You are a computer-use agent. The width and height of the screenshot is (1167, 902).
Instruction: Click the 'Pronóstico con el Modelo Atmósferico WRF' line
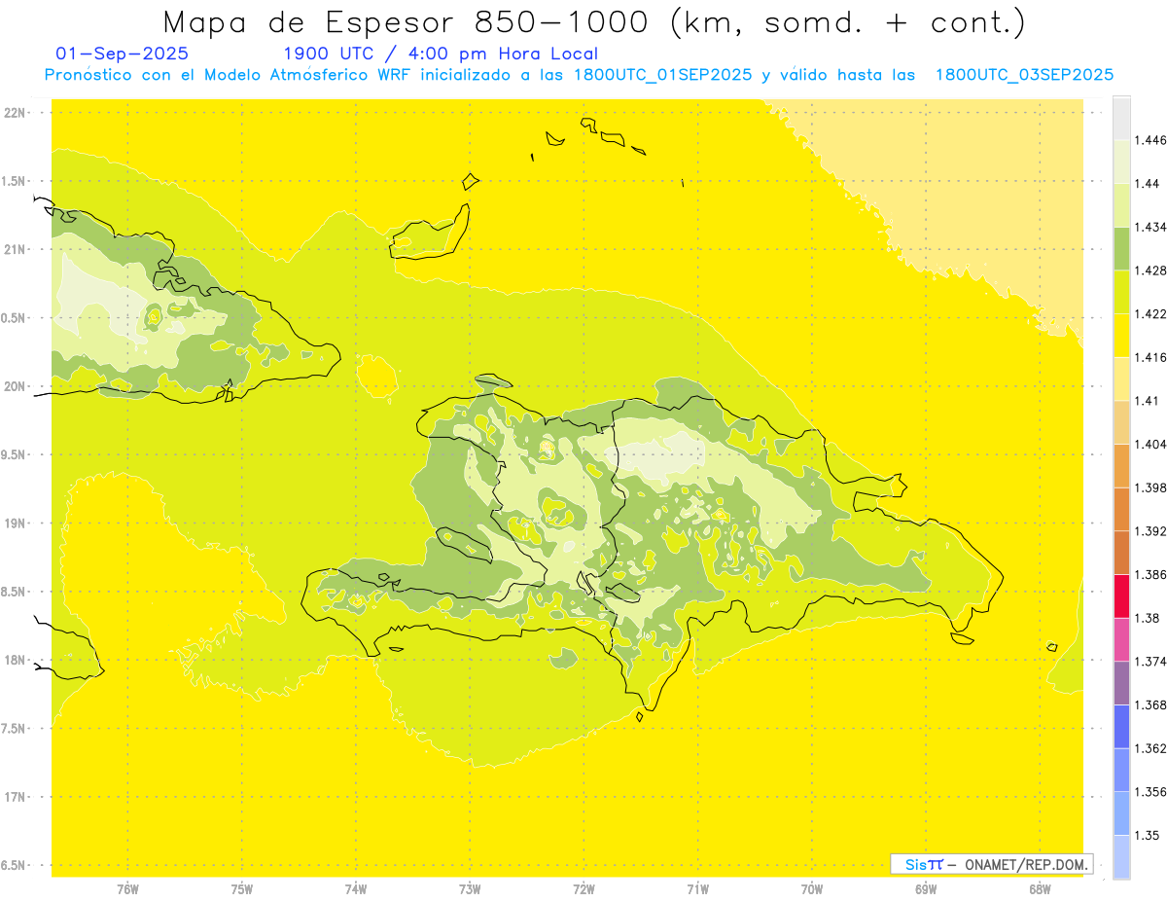coord(579,75)
